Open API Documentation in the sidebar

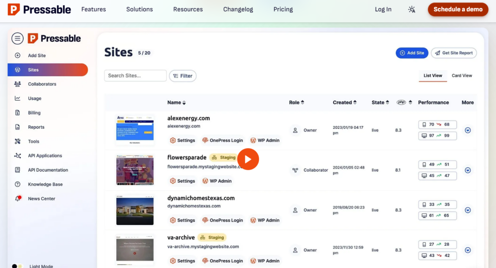(48, 170)
